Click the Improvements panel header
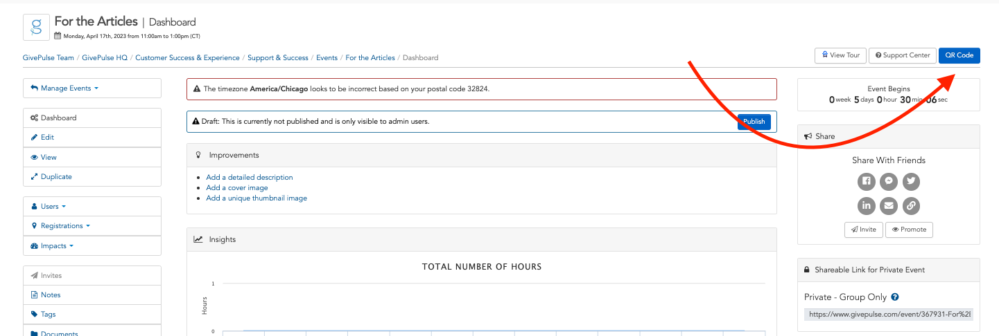Viewport: 999px width, 336px height. [x=482, y=156]
